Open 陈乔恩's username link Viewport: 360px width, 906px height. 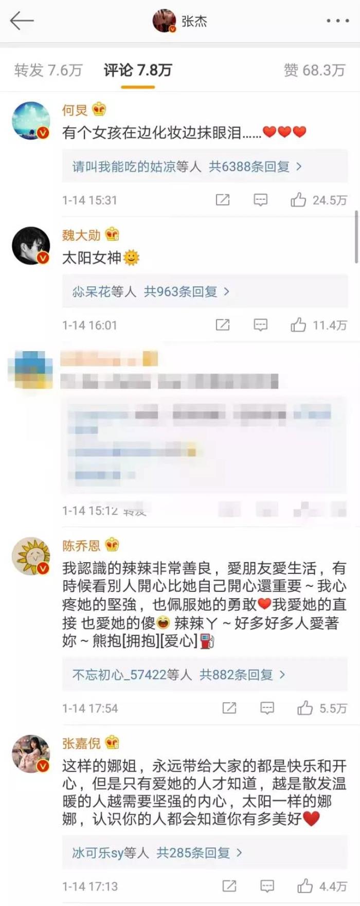click(81, 545)
